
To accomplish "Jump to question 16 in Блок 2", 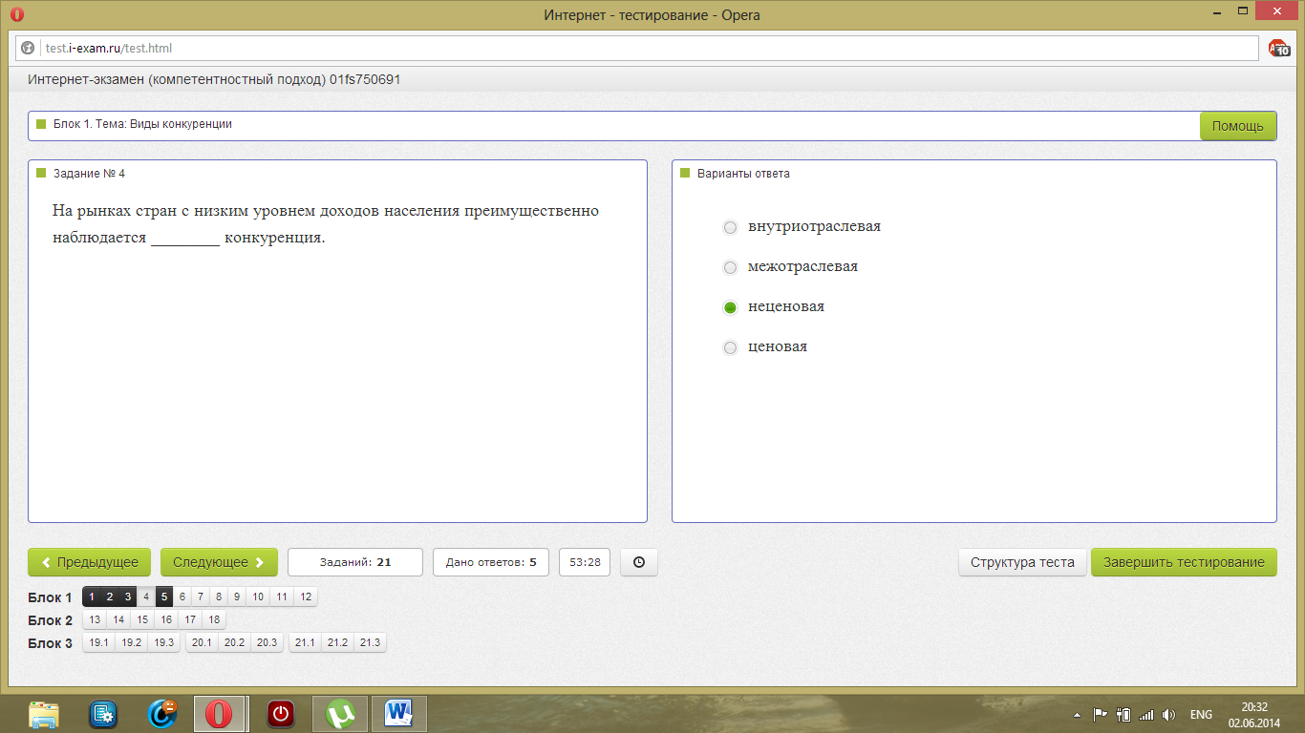I will pos(166,620).
